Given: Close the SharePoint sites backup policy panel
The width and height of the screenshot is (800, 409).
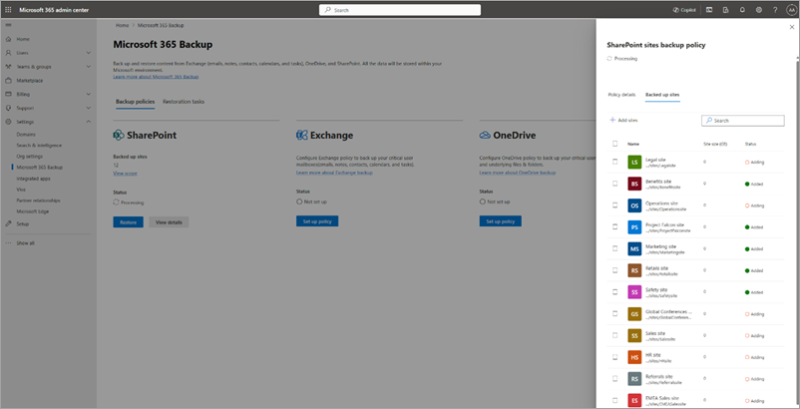Looking at the screenshot, I should point(792,27).
